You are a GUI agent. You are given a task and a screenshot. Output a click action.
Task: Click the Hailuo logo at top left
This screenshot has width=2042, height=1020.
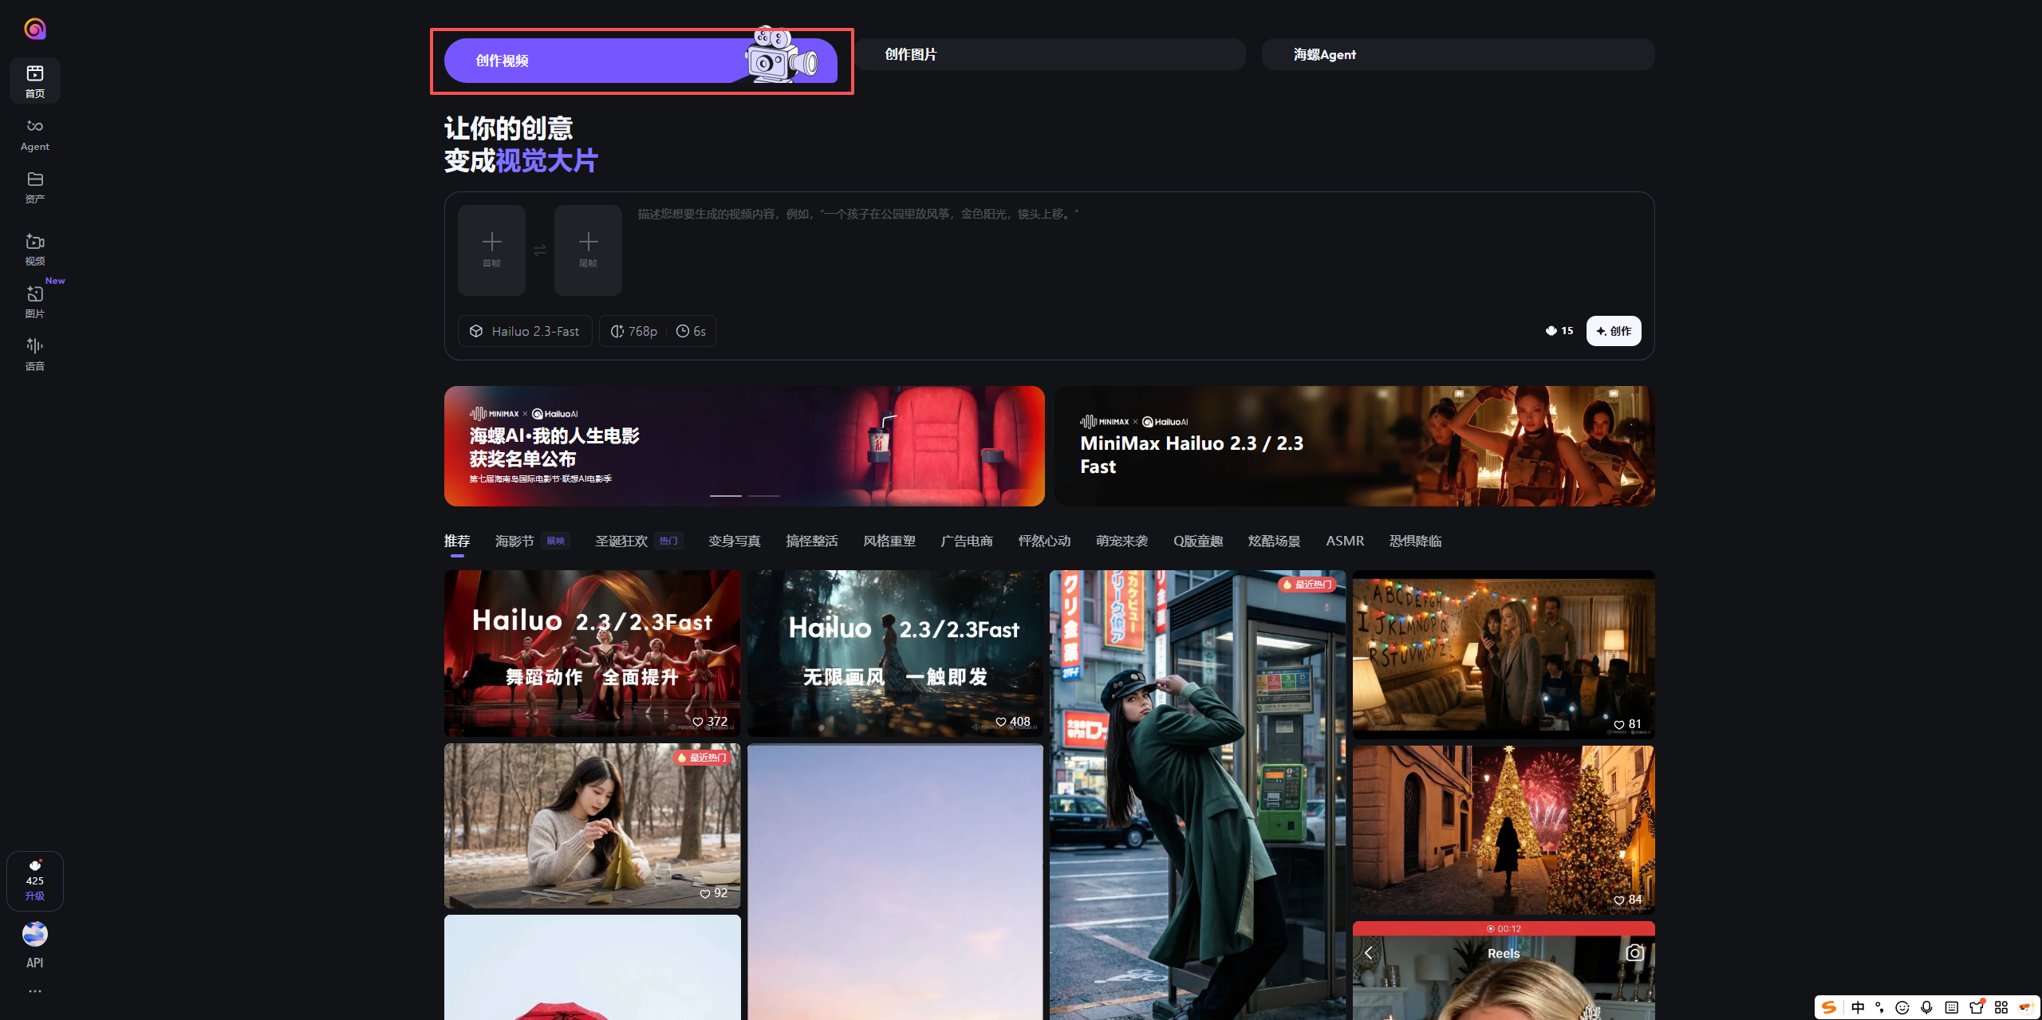click(x=34, y=29)
